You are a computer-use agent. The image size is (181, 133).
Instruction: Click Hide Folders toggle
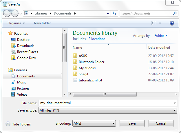[x=18, y=124]
